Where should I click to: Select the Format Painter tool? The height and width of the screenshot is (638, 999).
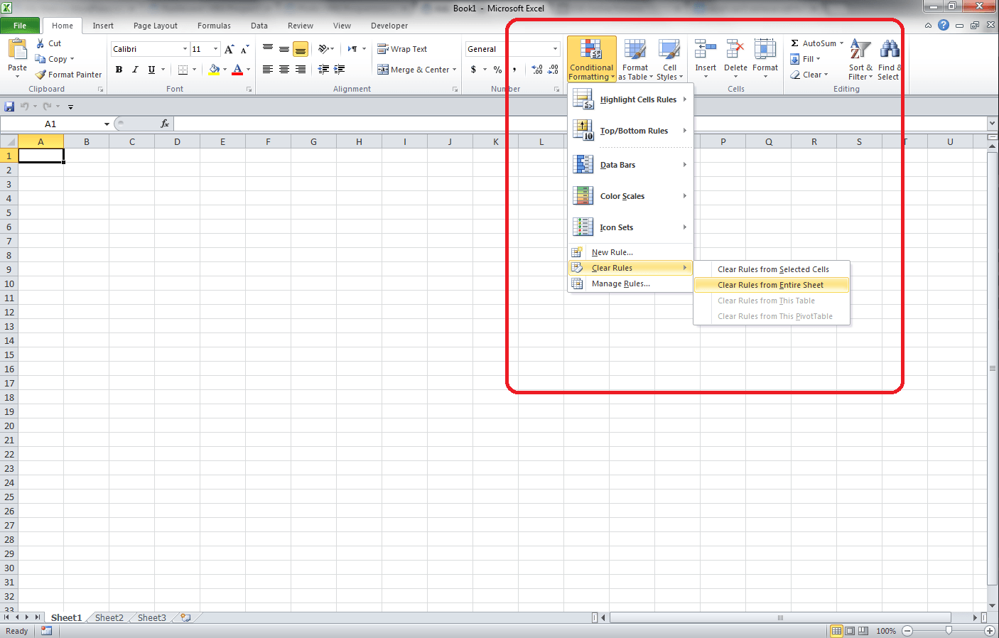pyautogui.click(x=69, y=74)
